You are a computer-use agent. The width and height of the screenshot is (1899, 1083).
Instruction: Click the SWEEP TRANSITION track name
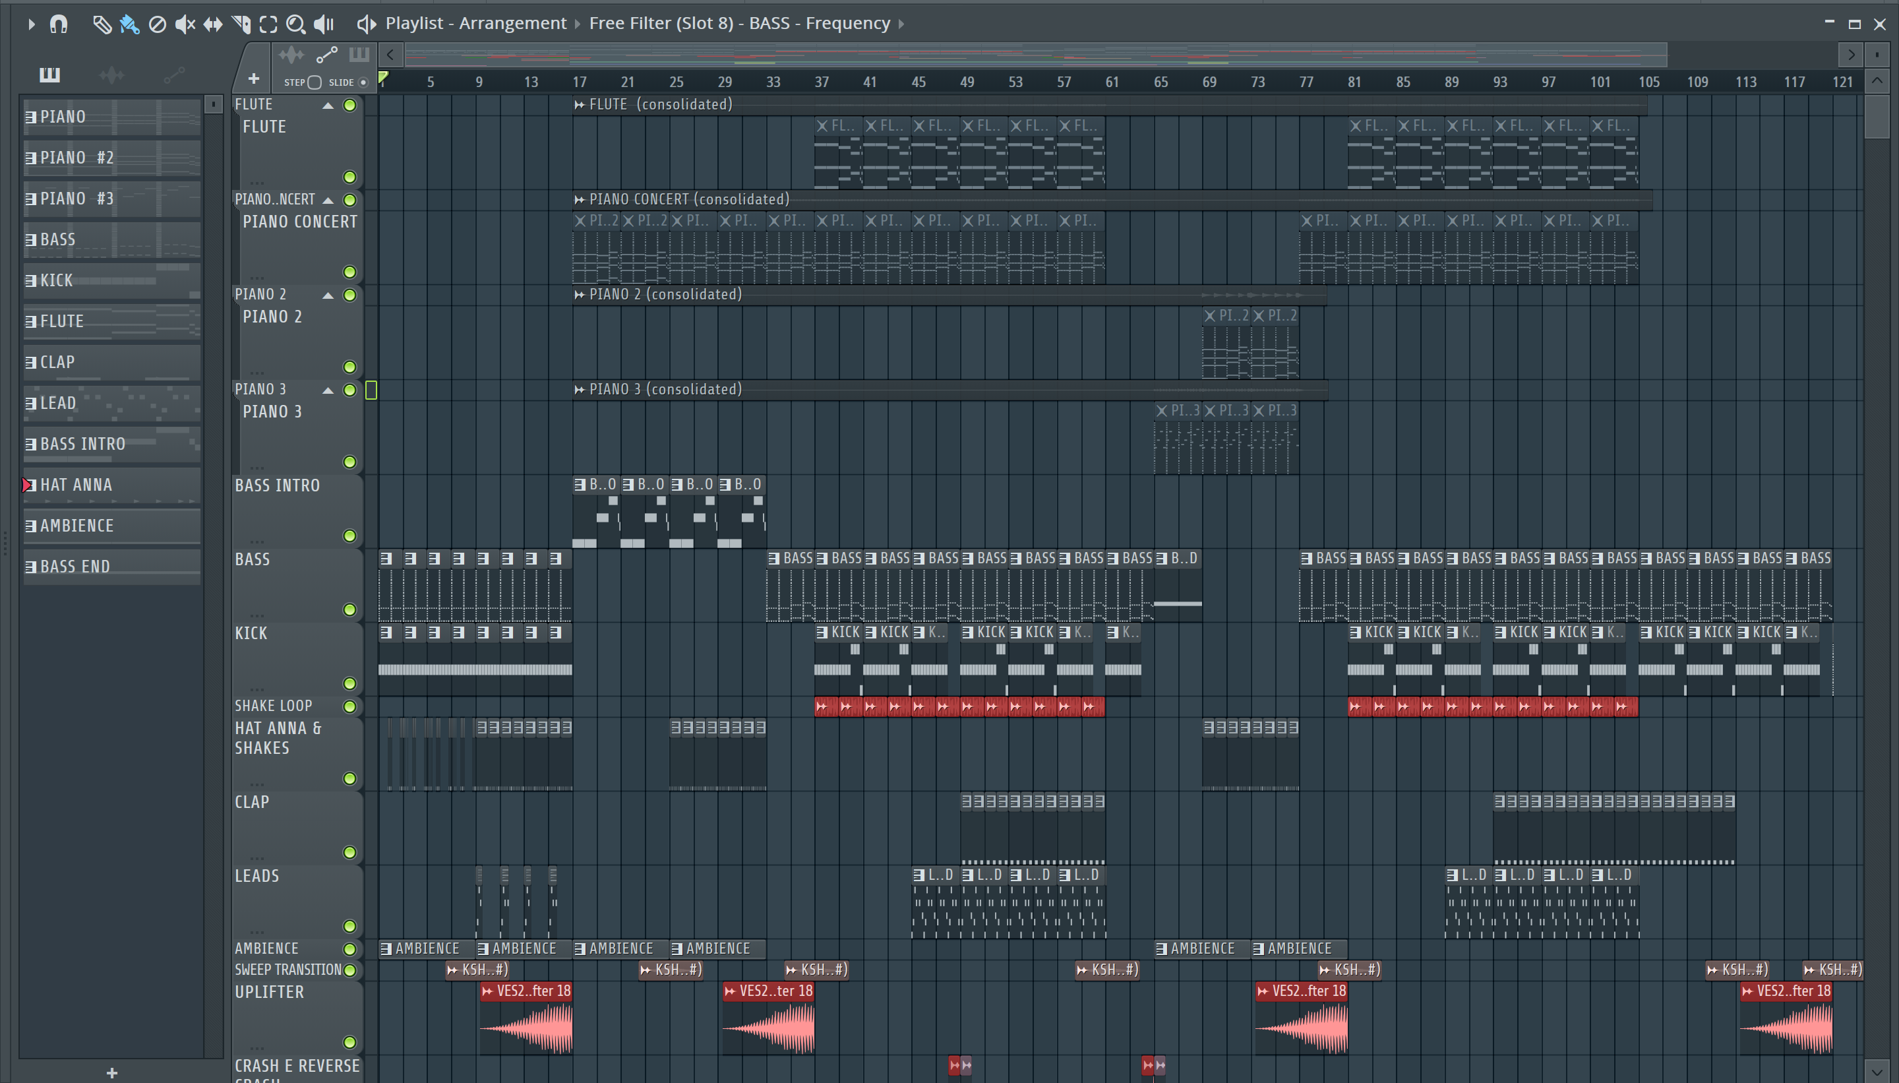point(287,969)
